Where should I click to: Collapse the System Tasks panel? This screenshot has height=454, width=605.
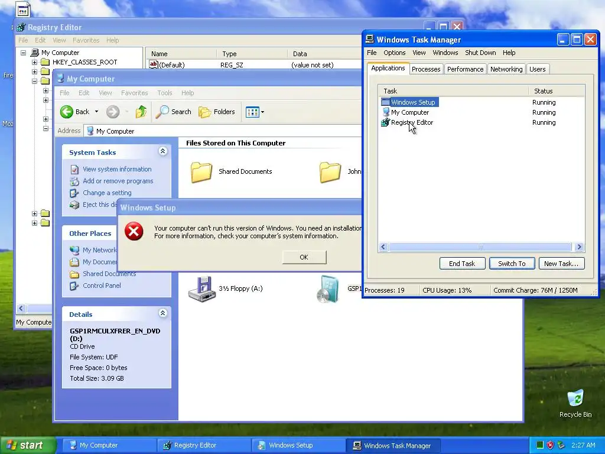[x=163, y=151]
